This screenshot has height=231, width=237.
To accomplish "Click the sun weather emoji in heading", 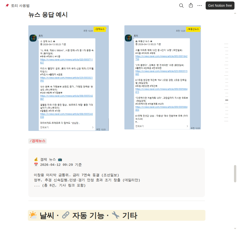I will pyautogui.click(x=33, y=215).
